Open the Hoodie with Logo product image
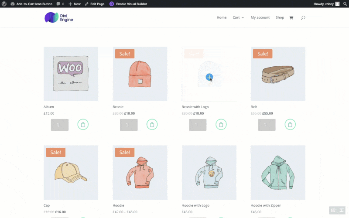This screenshot has width=349, height=218. [x=209, y=173]
